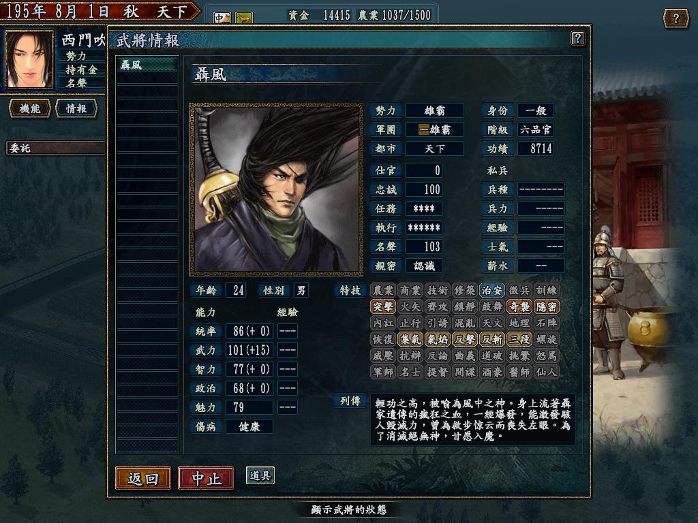The width and height of the screenshot is (698, 523).
Task: Open the 情報 menu tab
Action: coord(76,108)
